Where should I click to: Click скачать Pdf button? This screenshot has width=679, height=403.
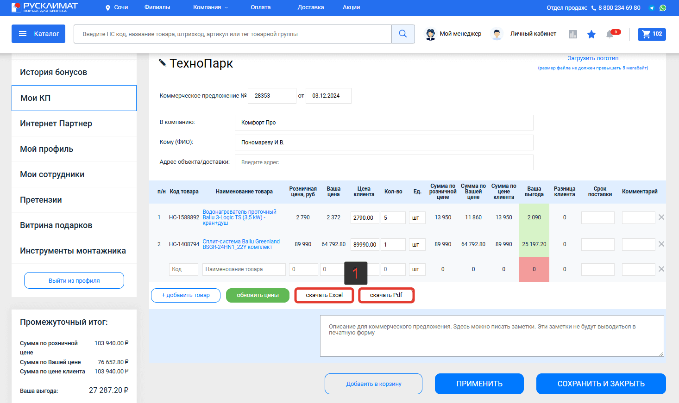click(386, 295)
